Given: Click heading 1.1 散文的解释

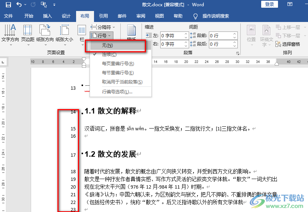Looking at the screenshot, I should 110,111.
